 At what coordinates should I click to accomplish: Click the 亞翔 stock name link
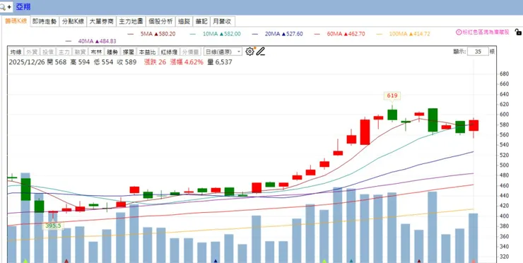click(23, 6)
